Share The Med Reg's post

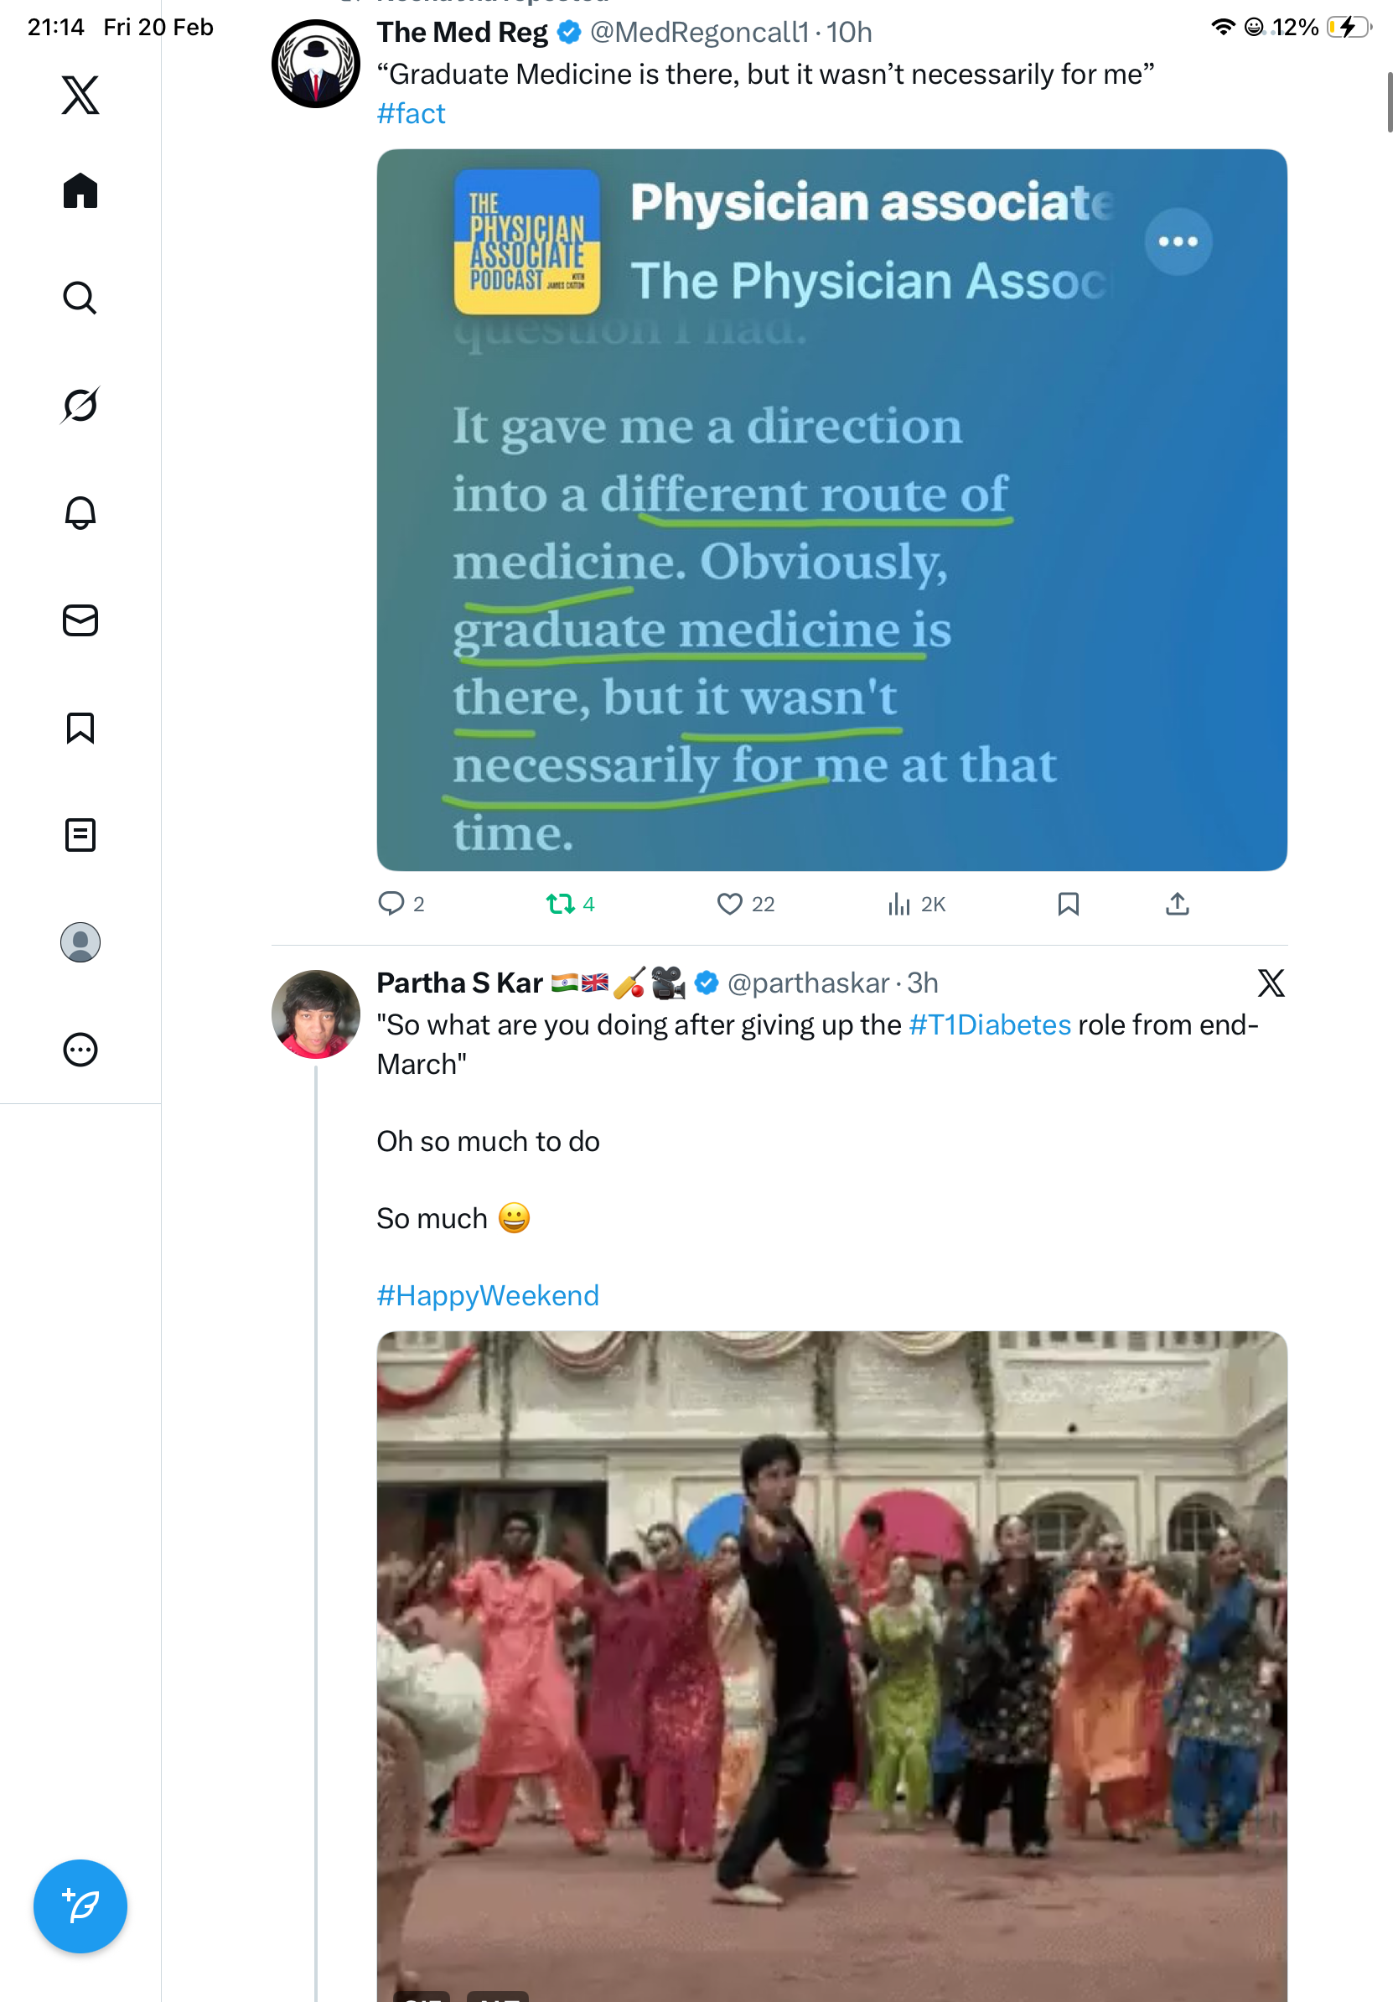(1177, 904)
